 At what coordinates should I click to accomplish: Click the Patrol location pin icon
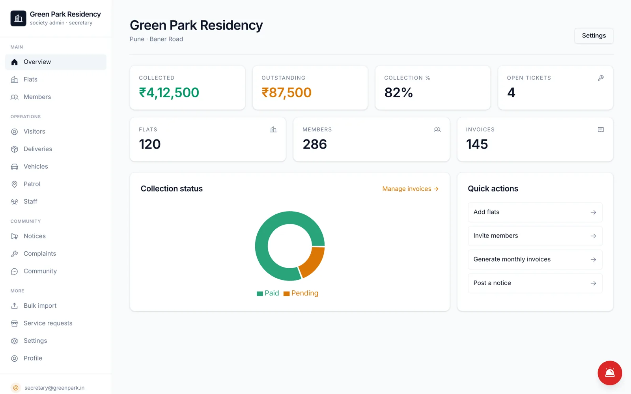[15, 184]
